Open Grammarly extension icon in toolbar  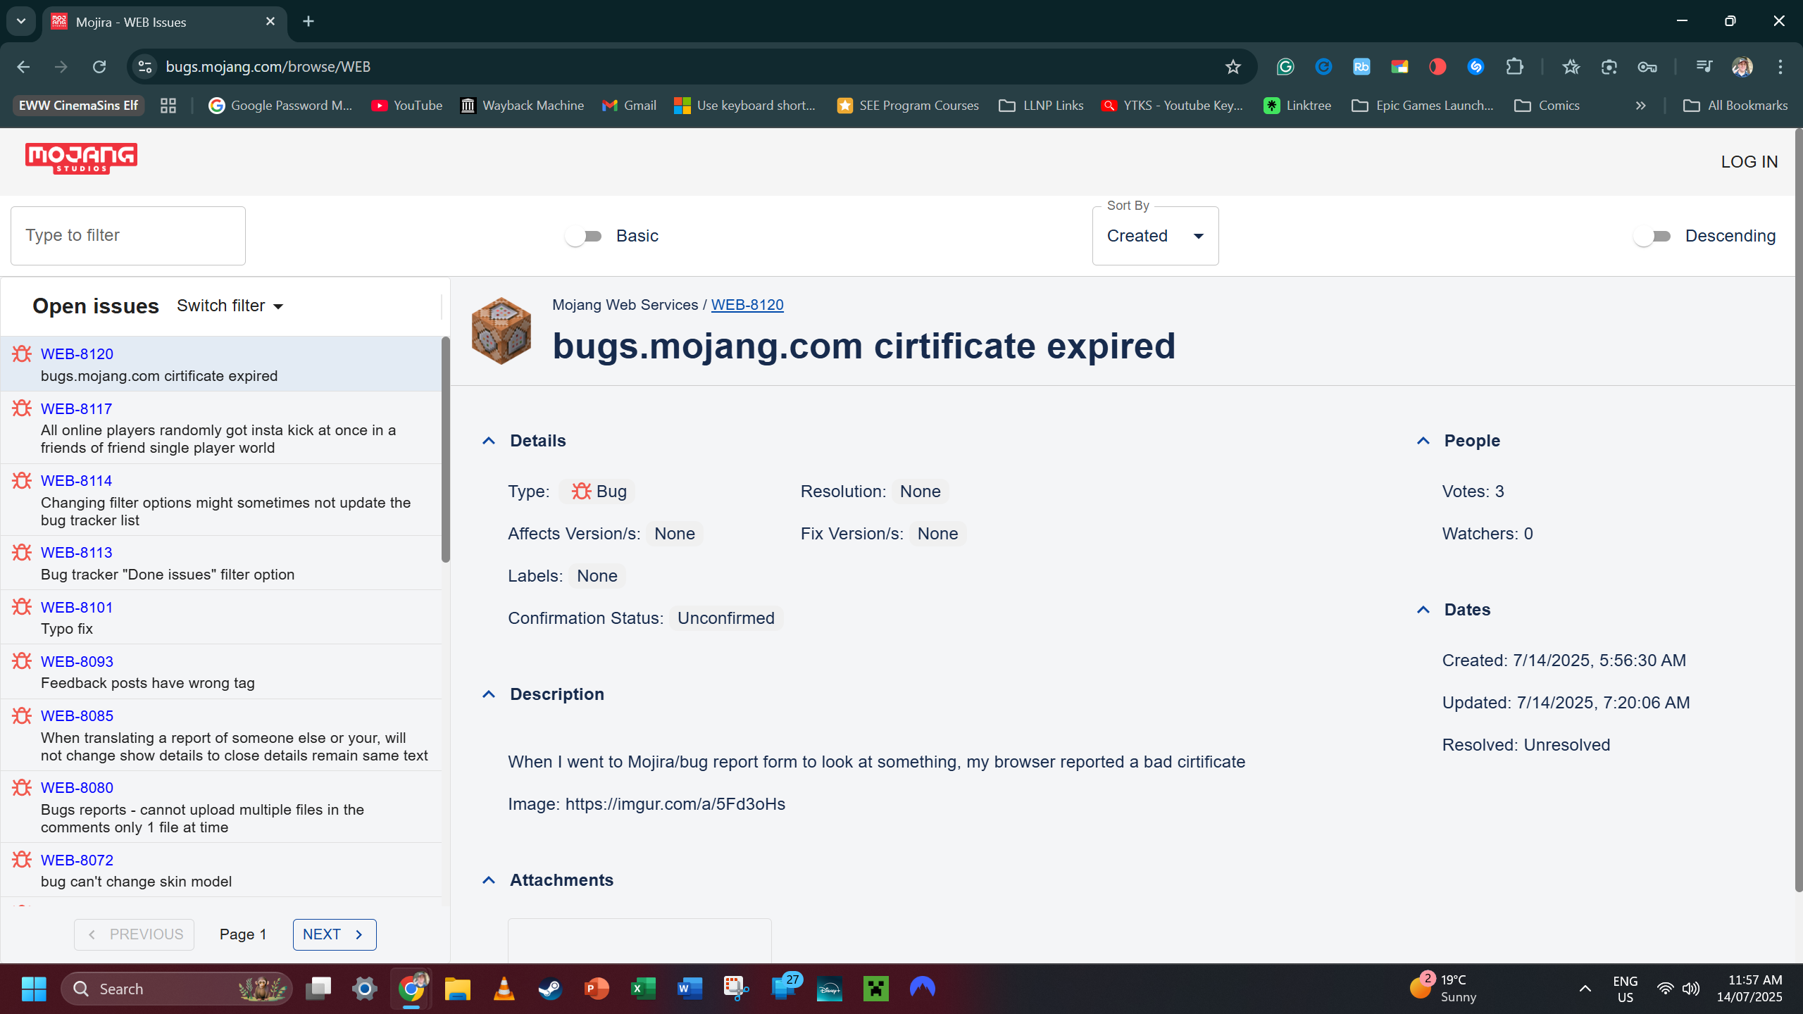(x=1285, y=67)
